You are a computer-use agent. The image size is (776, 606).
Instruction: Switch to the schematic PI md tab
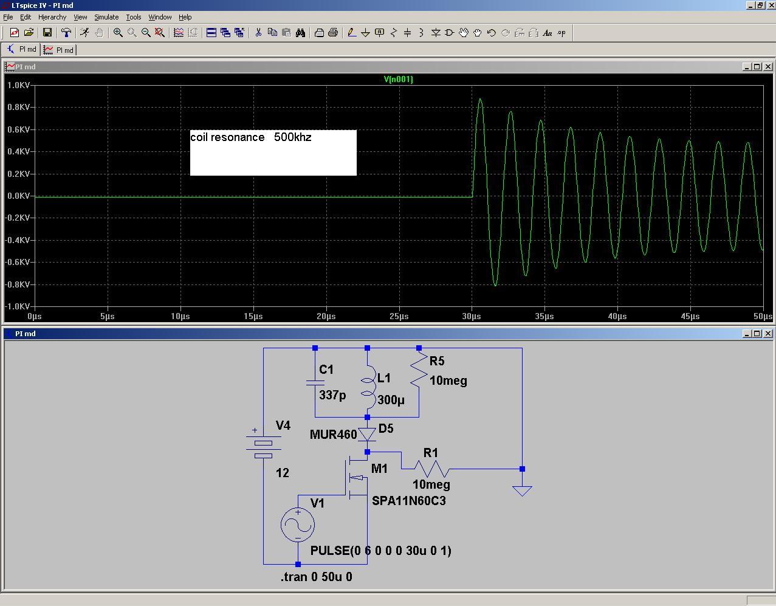(22, 50)
